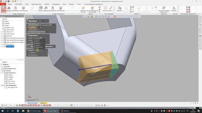The height and width of the screenshot is (113, 202).
Task: Toggle the Вырезать checkbox in result section
Action: 29,53
